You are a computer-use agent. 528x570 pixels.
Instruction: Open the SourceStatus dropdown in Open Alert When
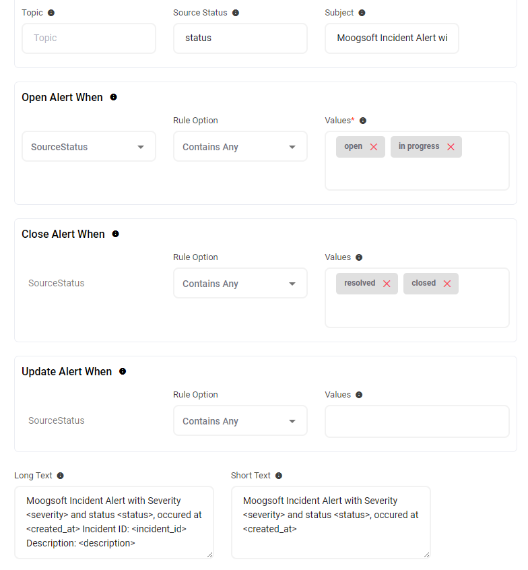coord(89,147)
